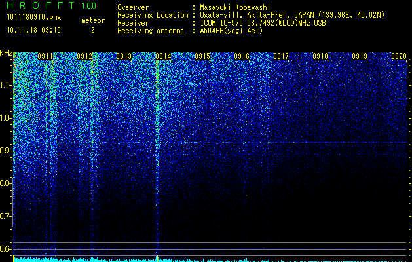Click the 'Receiving Location' label
The image size is (412, 262).
153,15
